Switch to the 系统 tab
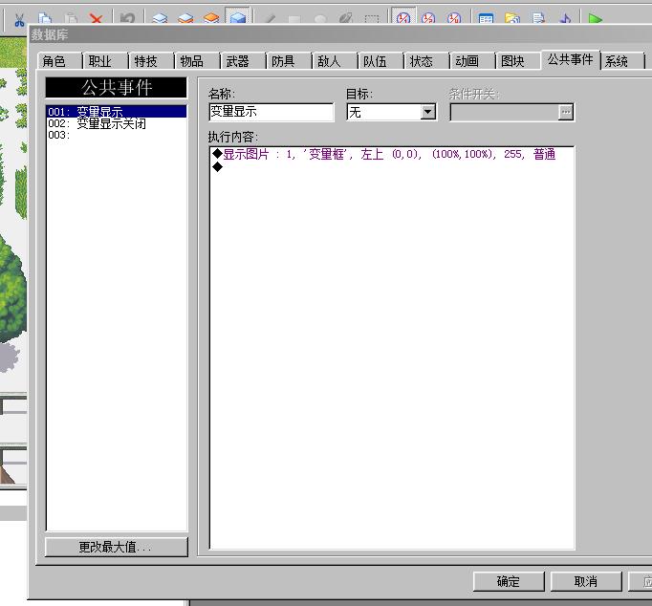This screenshot has width=652, height=606. [622, 61]
